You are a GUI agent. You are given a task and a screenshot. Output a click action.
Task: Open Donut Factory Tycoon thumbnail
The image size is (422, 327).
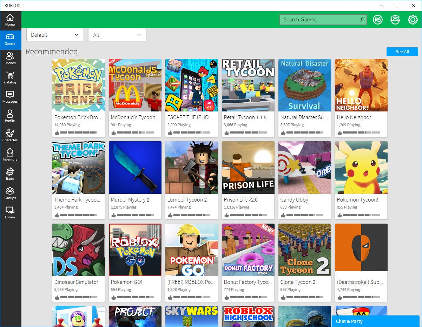pos(248,250)
